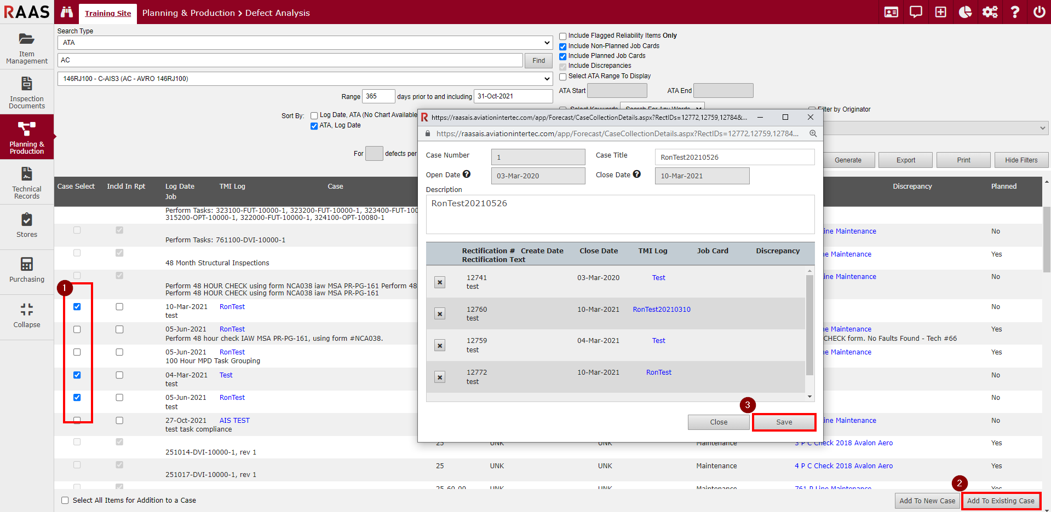Remove rectification 12741 with its X icon

(439, 282)
